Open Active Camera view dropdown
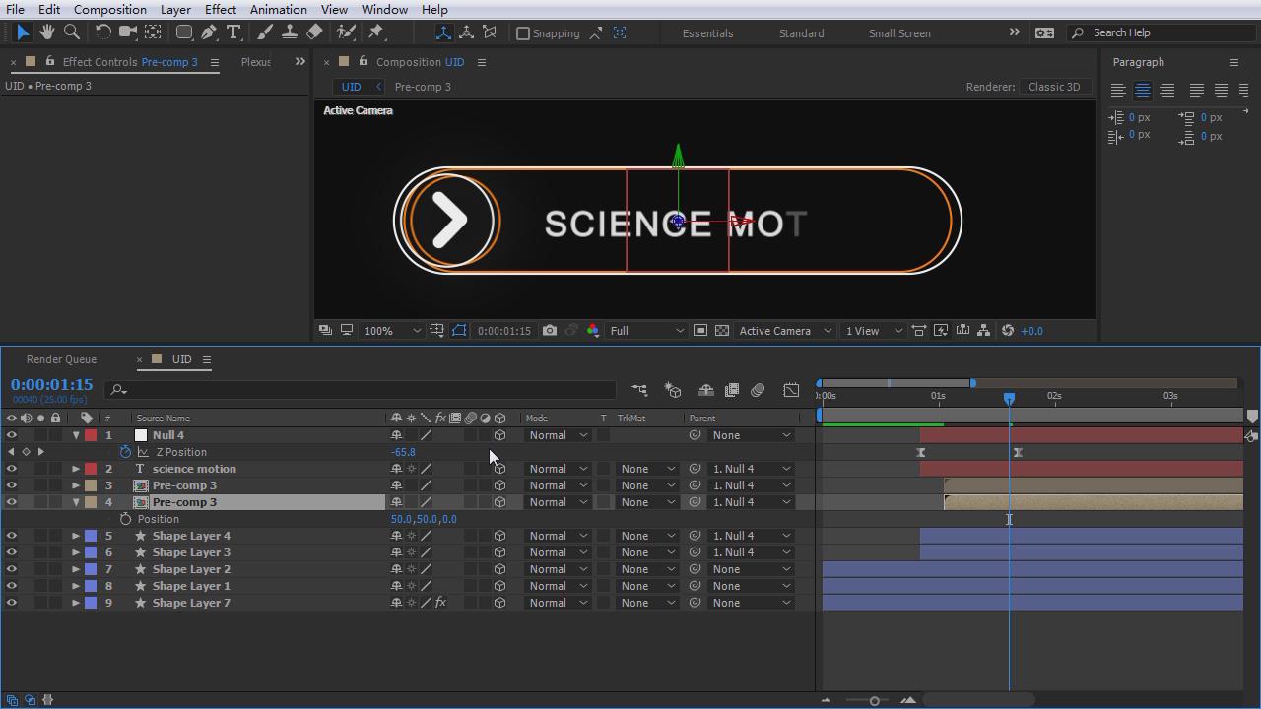 pyautogui.click(x=785, y=331)
